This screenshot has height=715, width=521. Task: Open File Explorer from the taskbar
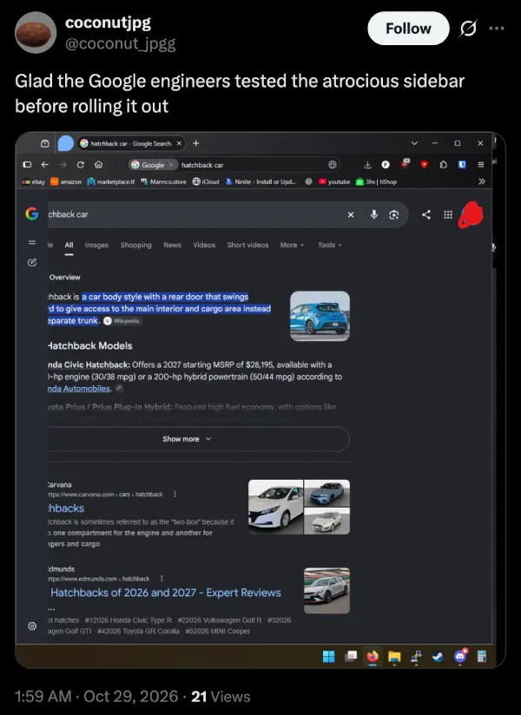(394, 656)
